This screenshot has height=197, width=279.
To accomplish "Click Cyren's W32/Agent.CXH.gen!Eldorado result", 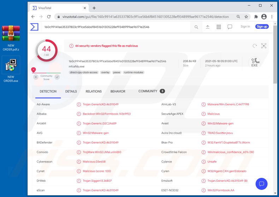I will point(227,171).
